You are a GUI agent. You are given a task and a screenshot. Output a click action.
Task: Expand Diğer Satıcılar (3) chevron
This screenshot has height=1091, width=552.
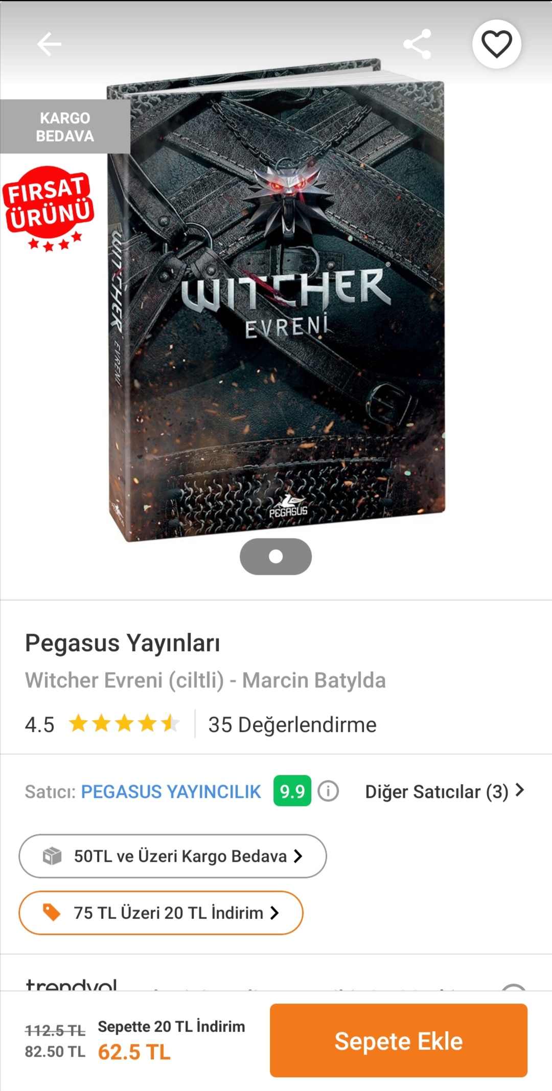coord(520,790)
